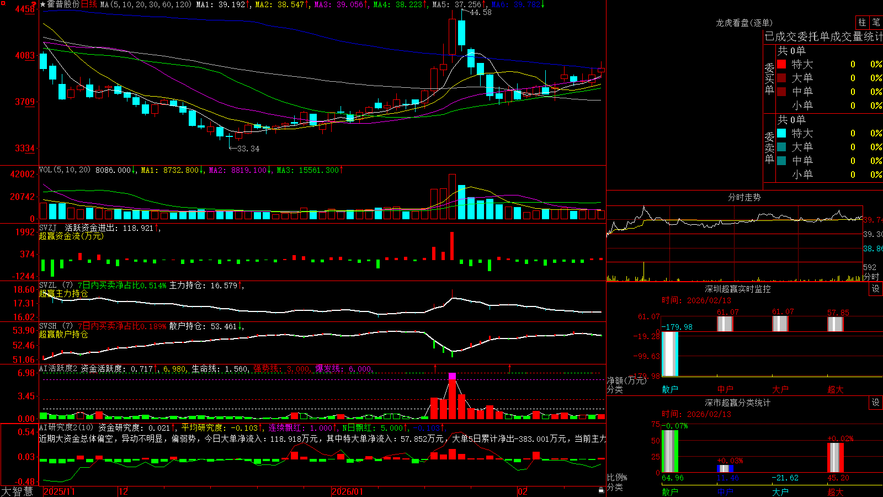Click the AI研究度2(10) indicator label
Image resolution: width=883 pixels, height=497 pixels.
66,427
